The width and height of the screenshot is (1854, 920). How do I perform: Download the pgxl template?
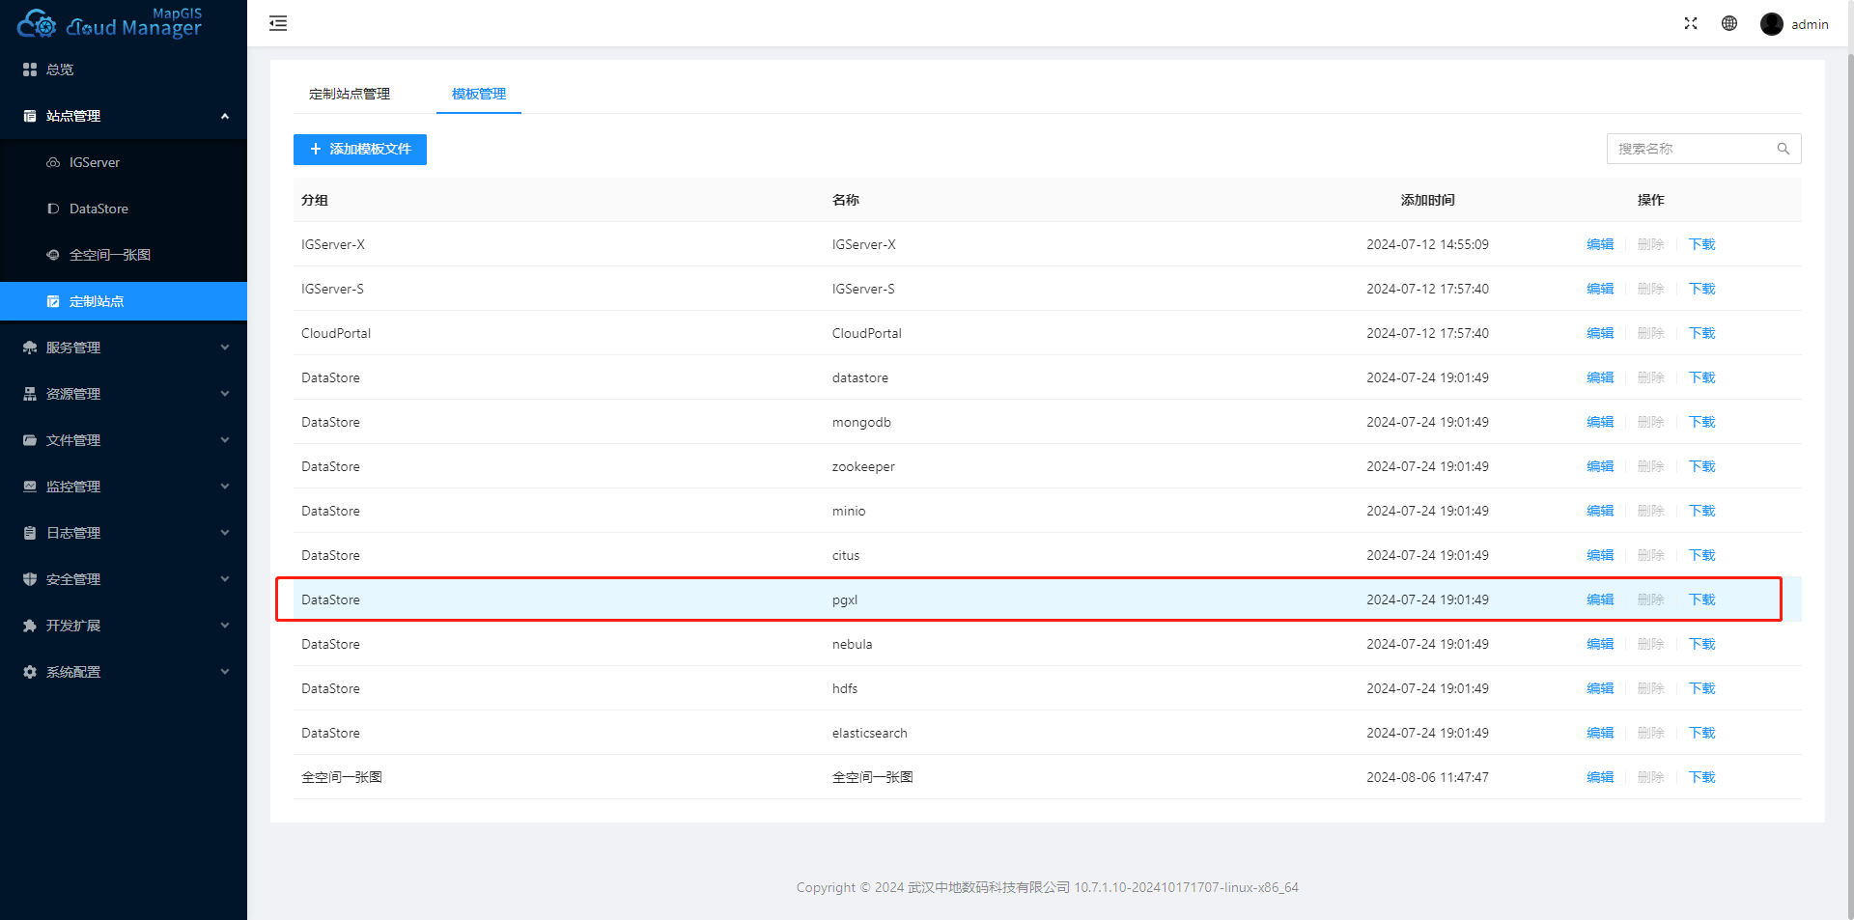pyautogui.click(x=1701, y=599)
